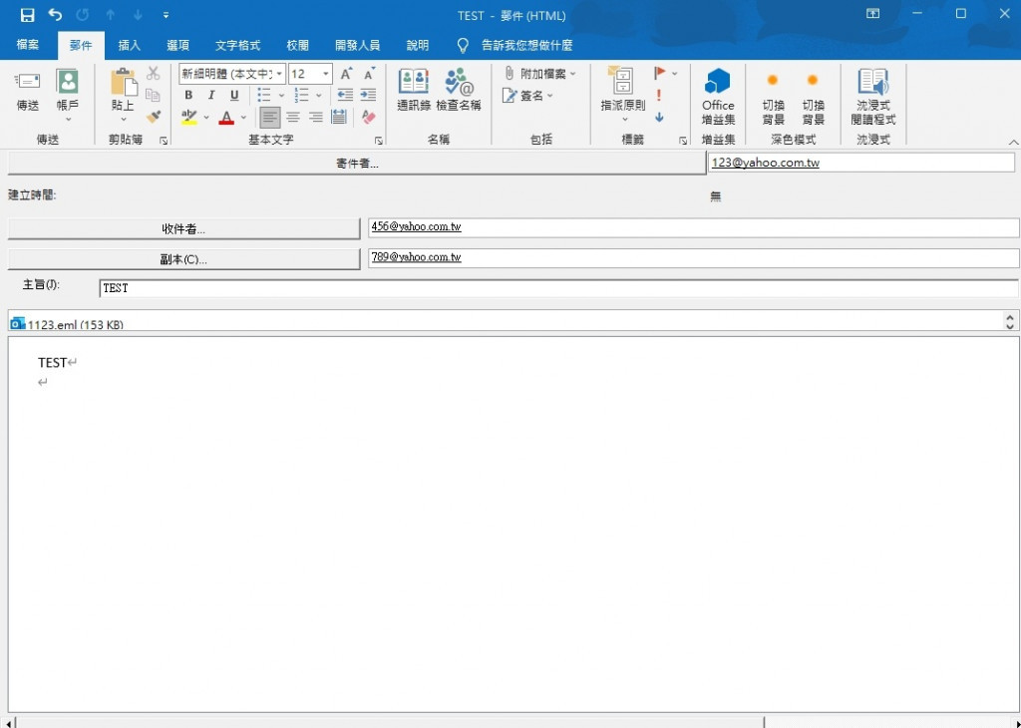Click the From (寄件者...) button
The height and width of the screenshot is (728, 1021).
coord(357,164)
